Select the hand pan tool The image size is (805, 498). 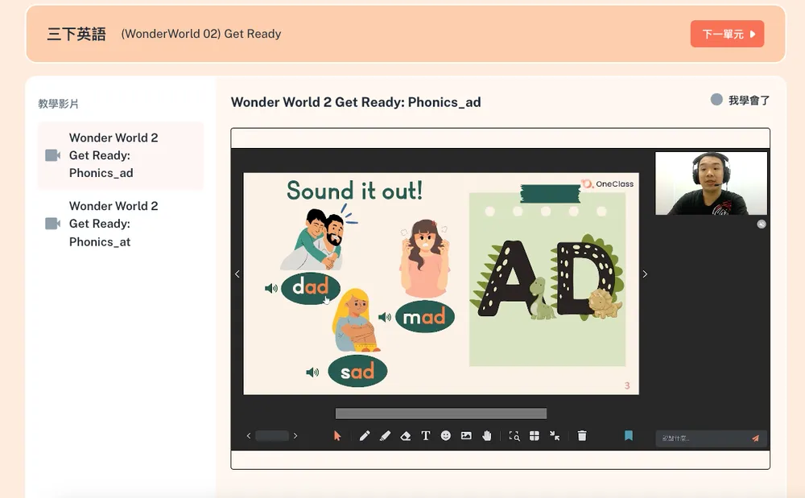click(x=487, y=436)
